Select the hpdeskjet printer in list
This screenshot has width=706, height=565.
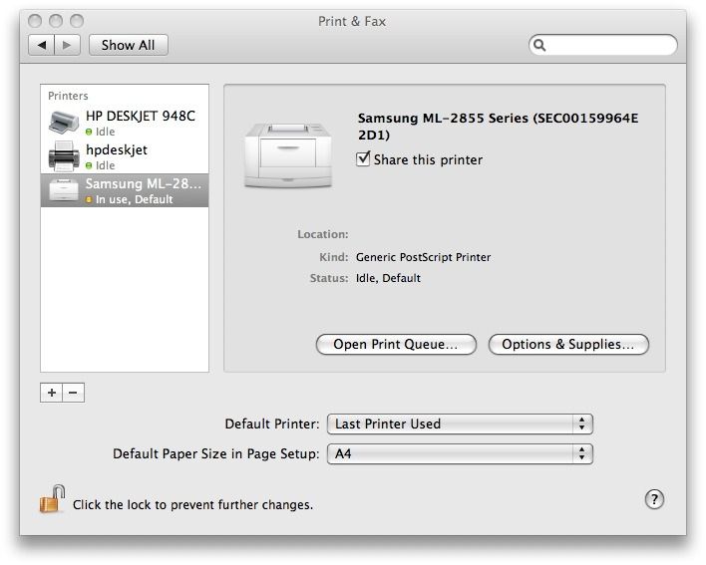click(x=125, y=156)
